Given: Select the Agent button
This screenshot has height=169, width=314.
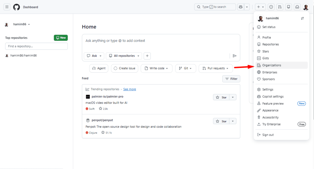Looking at the screenshot, I should (99, 68).
